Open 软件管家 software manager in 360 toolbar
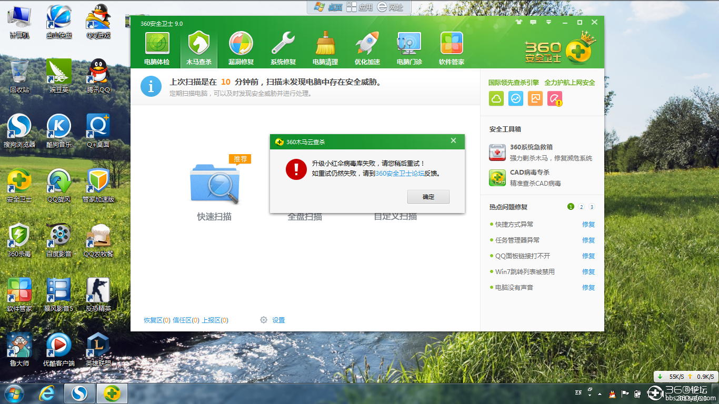Viewport: 719px width, 404px height. pos(452,49)
